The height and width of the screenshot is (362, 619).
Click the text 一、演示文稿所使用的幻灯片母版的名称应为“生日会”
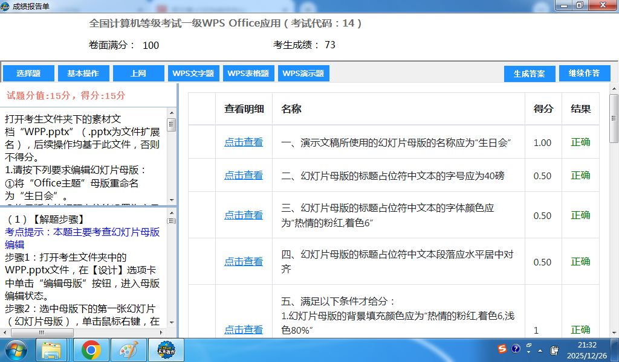coord(396,142)
